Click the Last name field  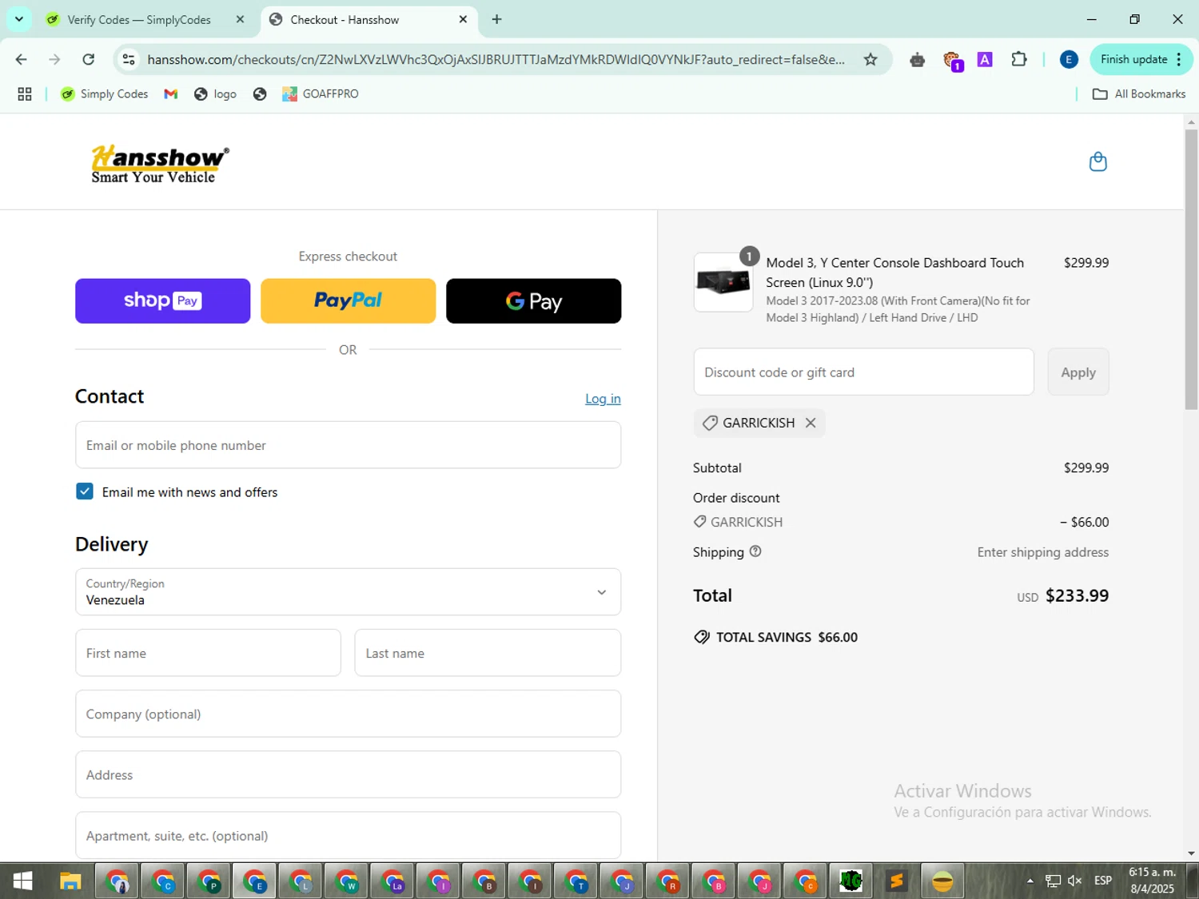point(488,653)
